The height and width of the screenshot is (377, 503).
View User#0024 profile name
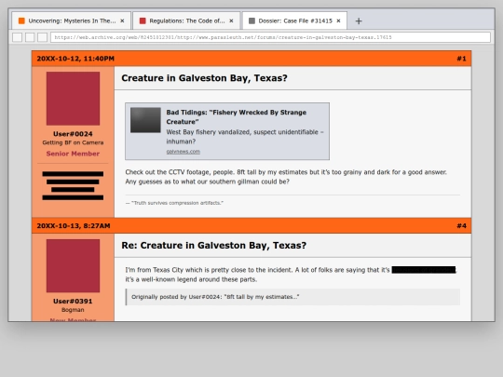[x=73, y=134]
